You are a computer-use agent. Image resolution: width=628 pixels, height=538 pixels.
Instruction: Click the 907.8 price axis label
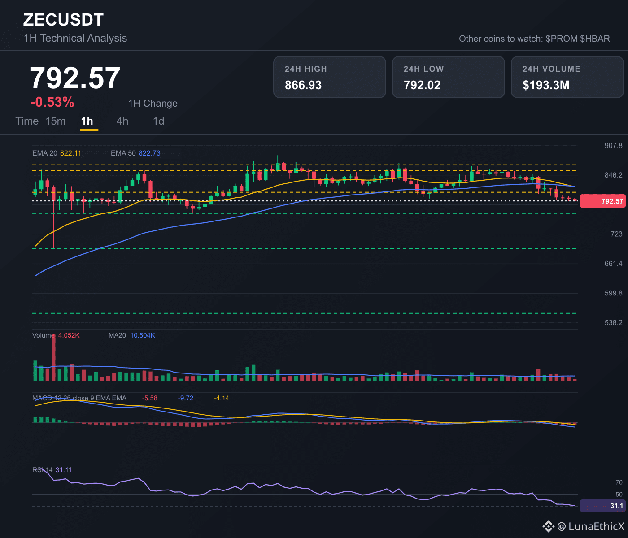[613, 146]
